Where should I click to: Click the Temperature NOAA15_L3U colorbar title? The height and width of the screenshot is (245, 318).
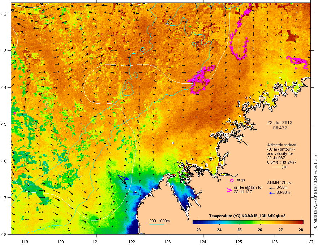[x=247, y=216]
